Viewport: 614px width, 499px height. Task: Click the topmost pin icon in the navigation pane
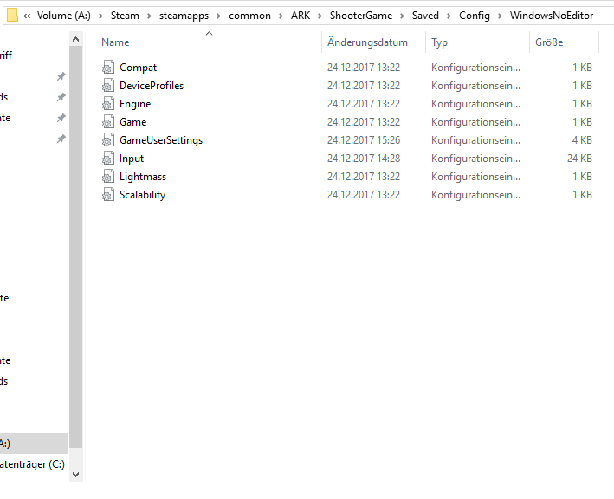61,76
